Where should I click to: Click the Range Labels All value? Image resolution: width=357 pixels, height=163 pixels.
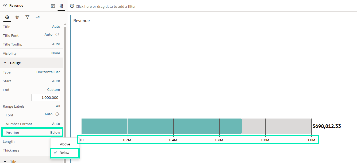[x=58, y=106]
